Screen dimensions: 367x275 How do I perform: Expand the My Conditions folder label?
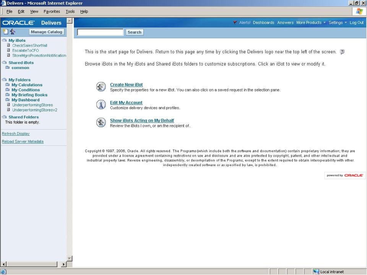point(26,90)
